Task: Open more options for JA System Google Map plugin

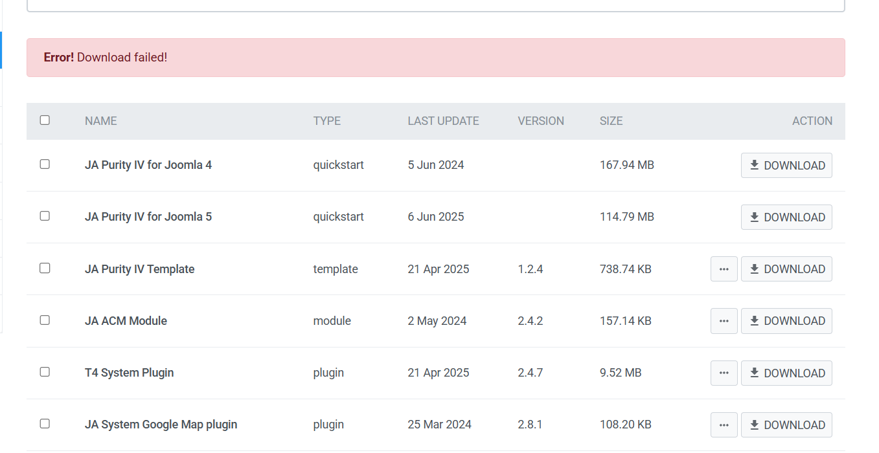Action: 724,425
